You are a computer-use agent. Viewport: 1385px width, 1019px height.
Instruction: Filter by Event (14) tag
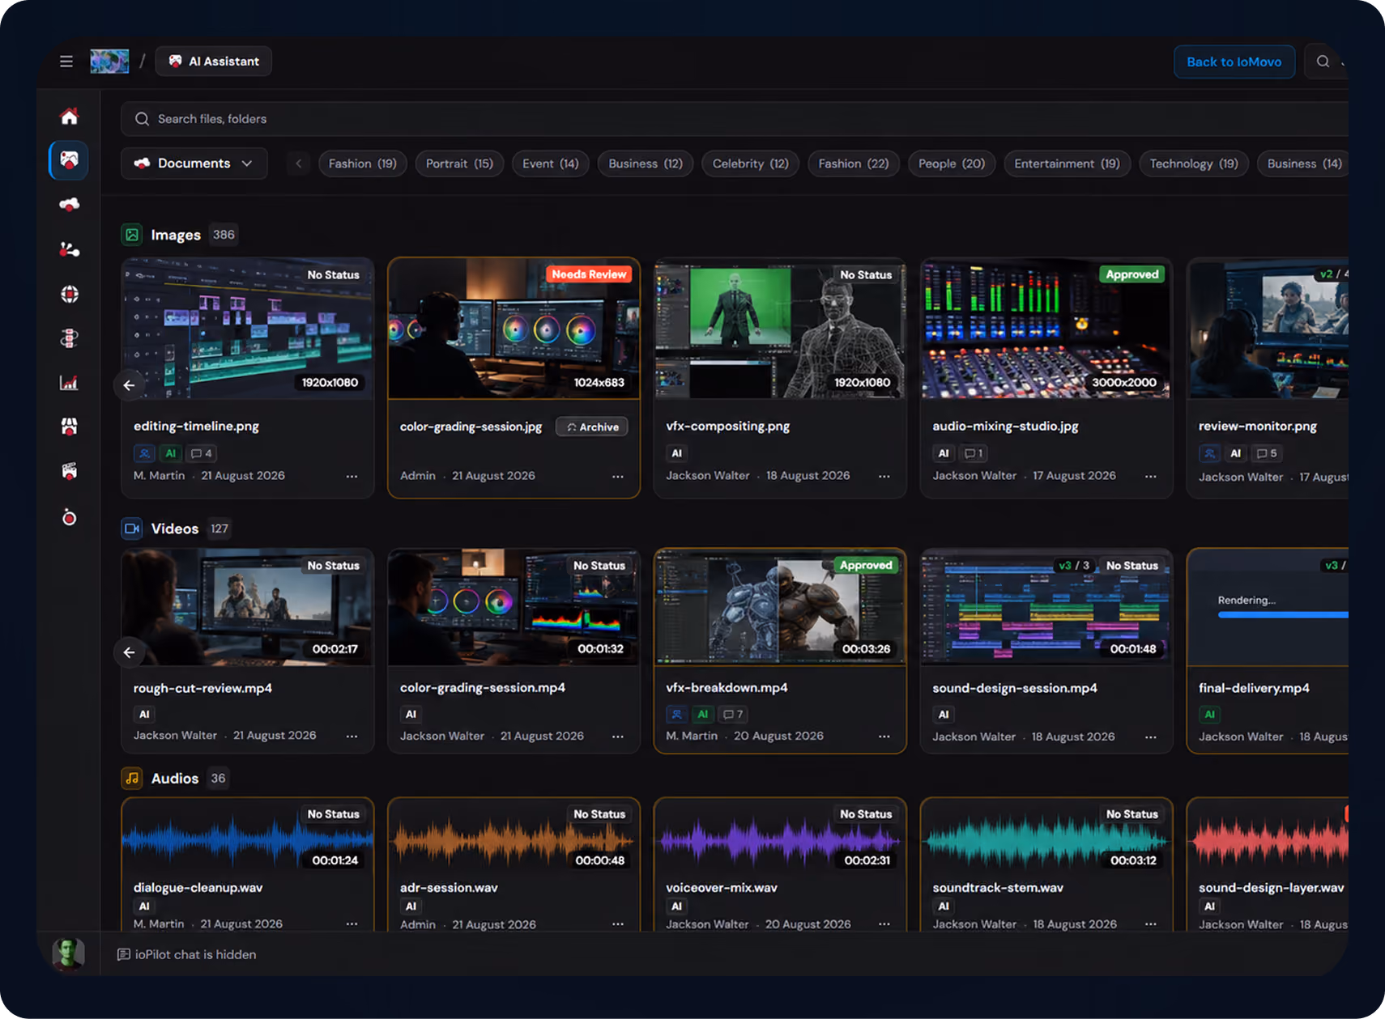click(551, 163)
